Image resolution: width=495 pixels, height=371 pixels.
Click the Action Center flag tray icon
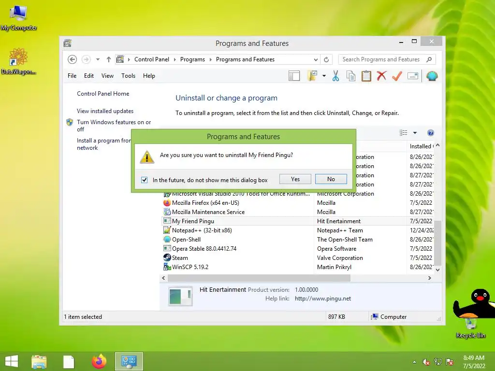point(450,362)
